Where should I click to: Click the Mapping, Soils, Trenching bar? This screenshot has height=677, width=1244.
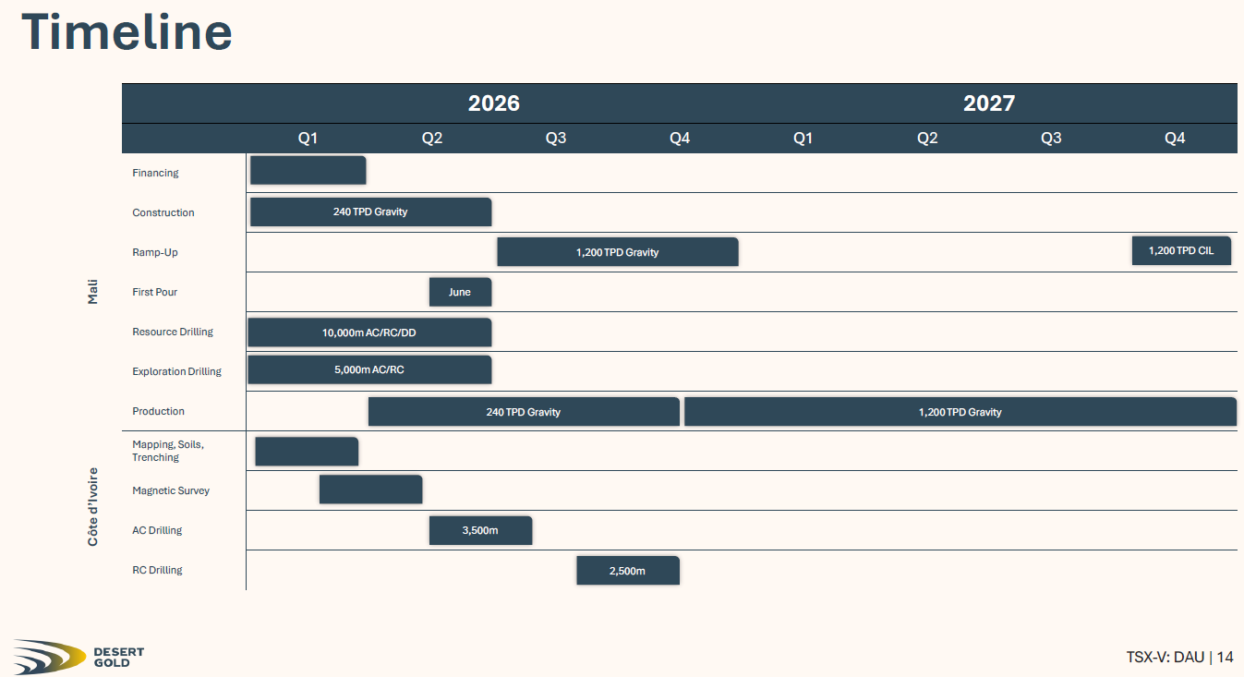[x=307, y=452]
